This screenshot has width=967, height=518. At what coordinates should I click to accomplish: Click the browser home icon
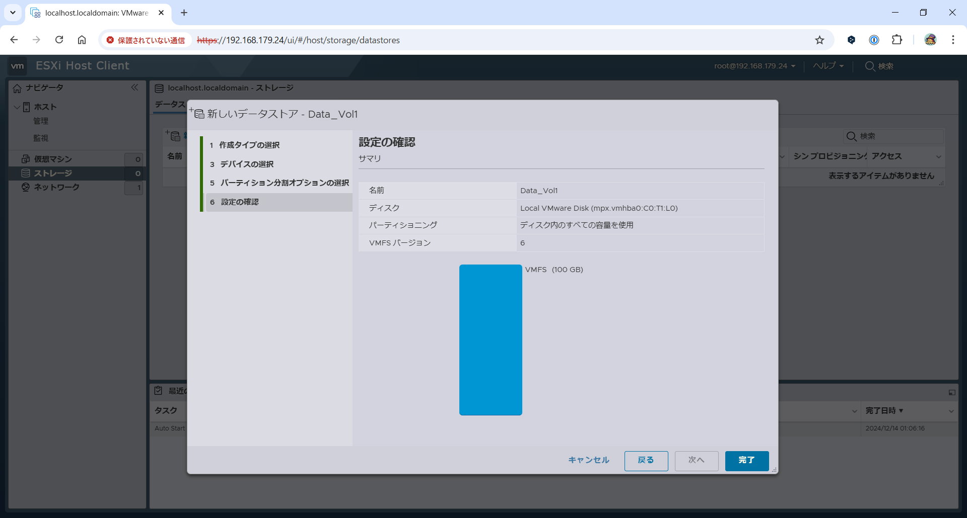(x=82, y=40)
